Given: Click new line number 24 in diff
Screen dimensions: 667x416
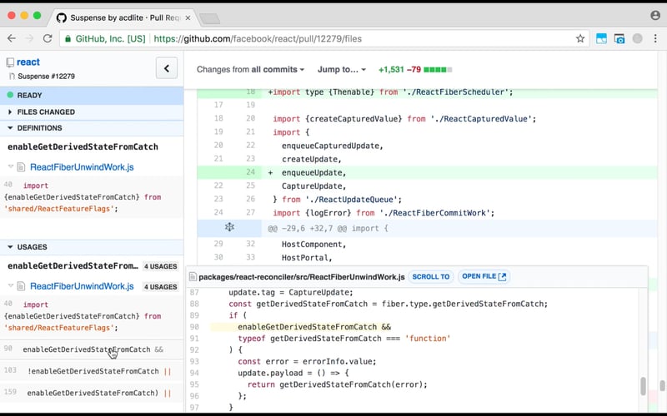Looking at the screenshot, I should [x=251, y=172].
